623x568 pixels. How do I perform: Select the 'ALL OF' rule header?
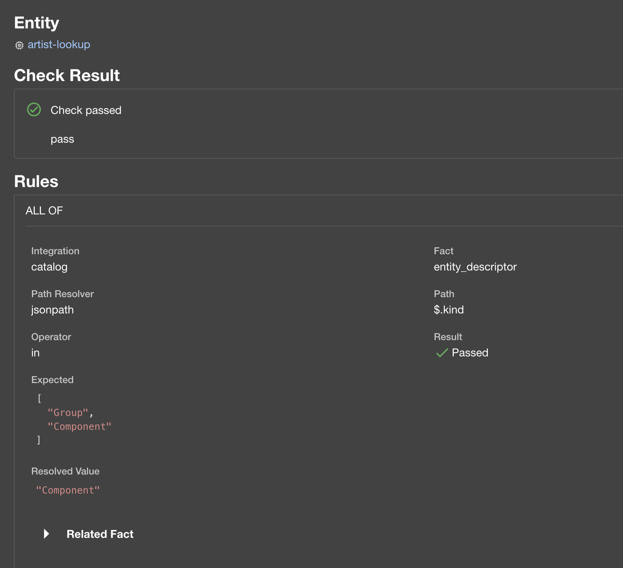pos(44,211)
